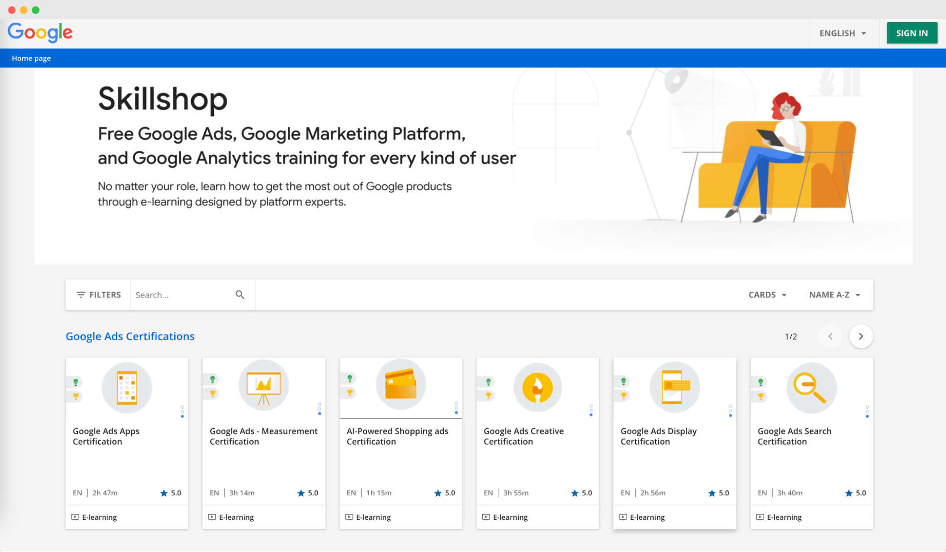Viewport: 946px width, 552px height.
Task: Click lightbulb badge on Search Certification card
Action: [760, 382]
